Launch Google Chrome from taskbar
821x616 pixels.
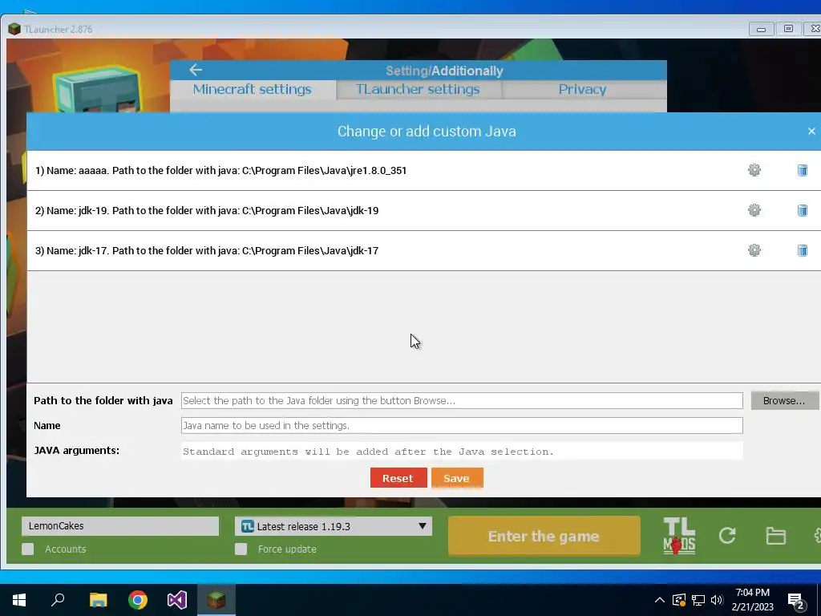pyautogui.click(x=138, y=600)
